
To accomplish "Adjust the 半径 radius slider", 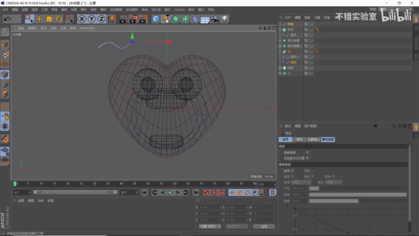I will tap(358, 188).
